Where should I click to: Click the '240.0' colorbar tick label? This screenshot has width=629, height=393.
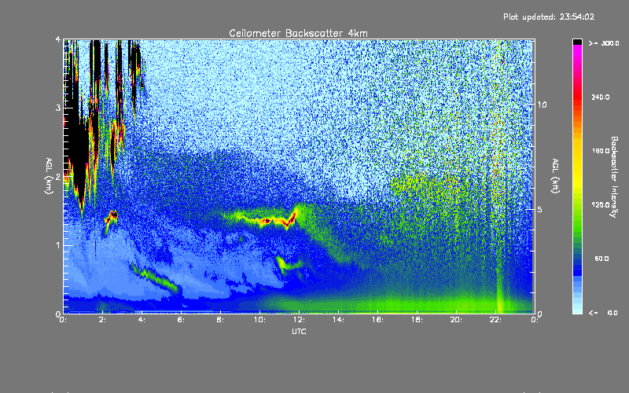601,97
